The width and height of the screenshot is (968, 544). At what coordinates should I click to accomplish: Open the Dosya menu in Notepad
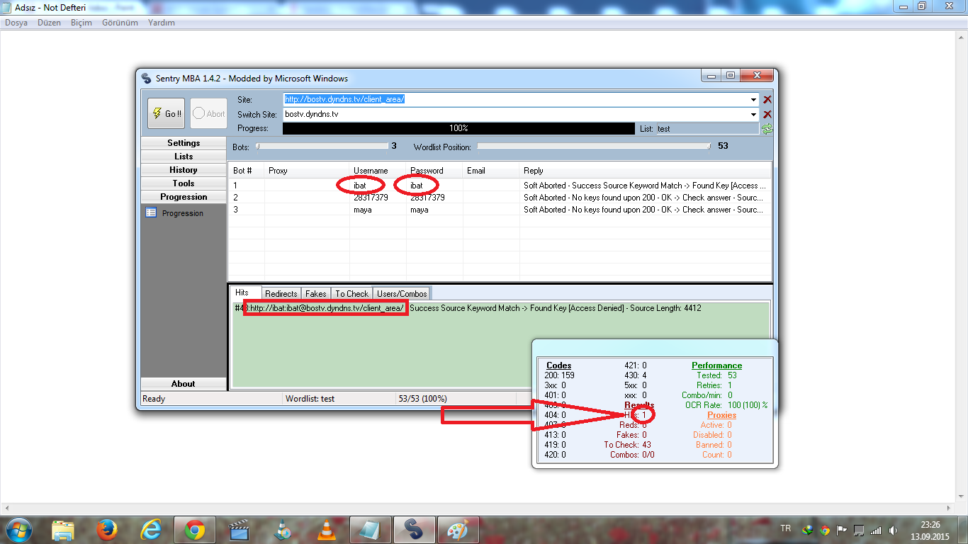[x=16, y=23]
